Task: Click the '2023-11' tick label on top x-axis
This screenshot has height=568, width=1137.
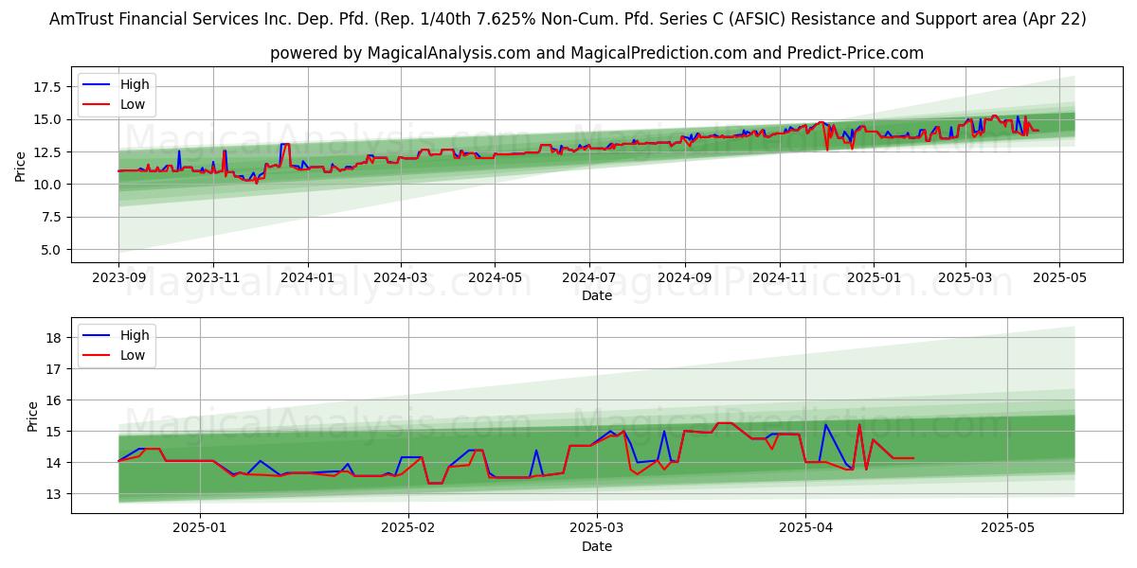Action: (x=212, y=277)
